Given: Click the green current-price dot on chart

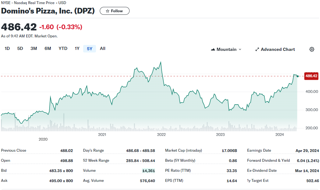Looking at the screenshot, I should tap(298, 76).
